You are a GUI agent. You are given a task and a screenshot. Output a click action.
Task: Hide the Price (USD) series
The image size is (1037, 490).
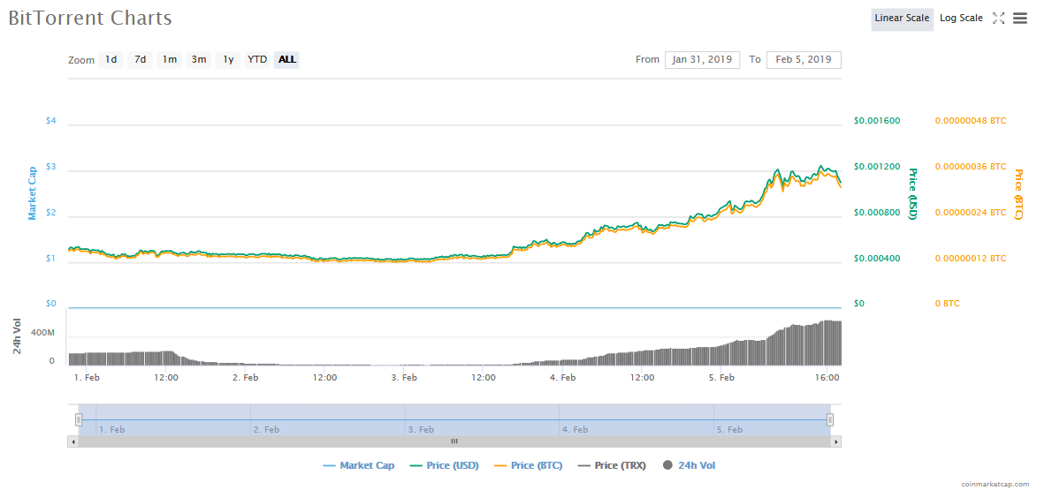coord(443,465)
